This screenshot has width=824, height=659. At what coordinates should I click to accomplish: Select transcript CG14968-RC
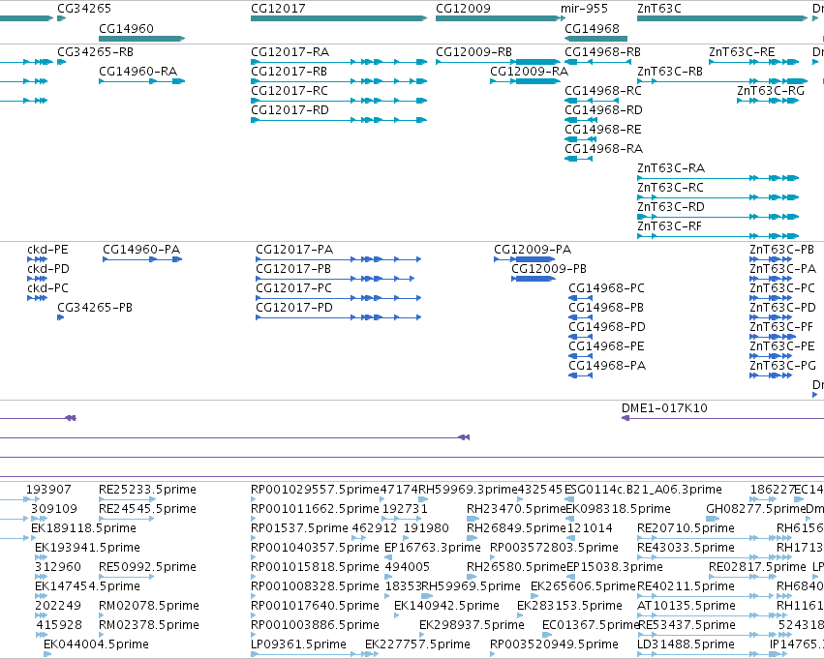(x=603, y=91)
